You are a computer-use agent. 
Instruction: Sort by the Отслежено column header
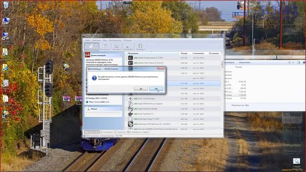point(214,53)
